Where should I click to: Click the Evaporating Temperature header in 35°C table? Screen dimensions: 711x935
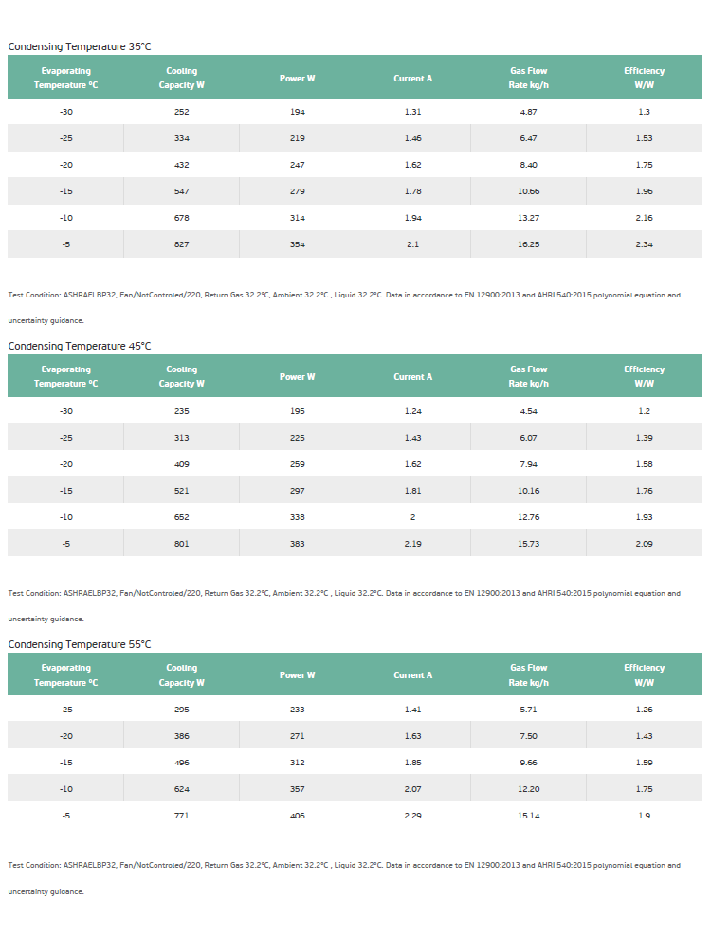coord(65,78)
